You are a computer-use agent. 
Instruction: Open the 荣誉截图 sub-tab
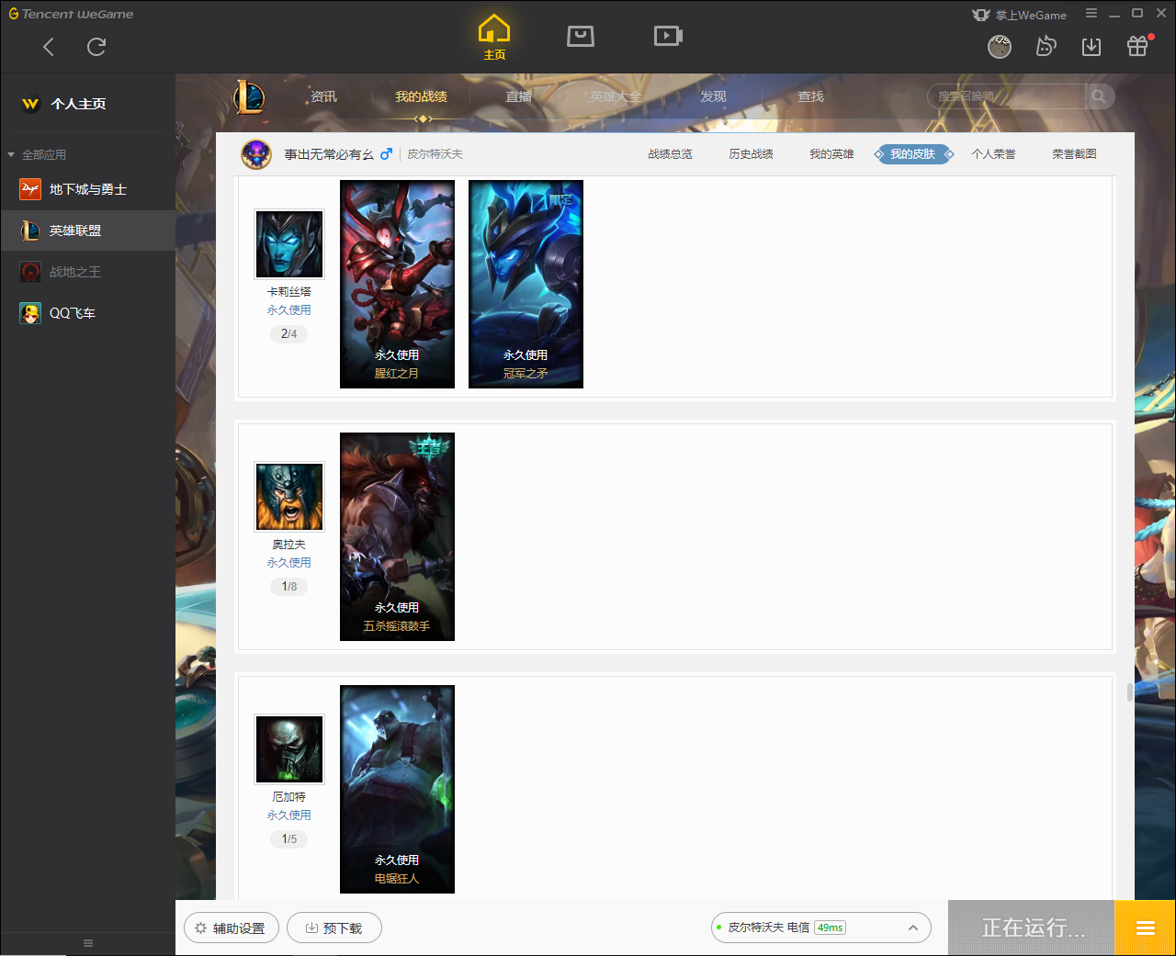coord(1074,154)
